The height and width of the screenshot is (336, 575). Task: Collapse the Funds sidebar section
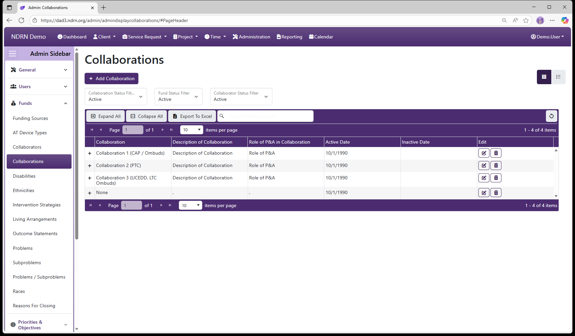39,103
